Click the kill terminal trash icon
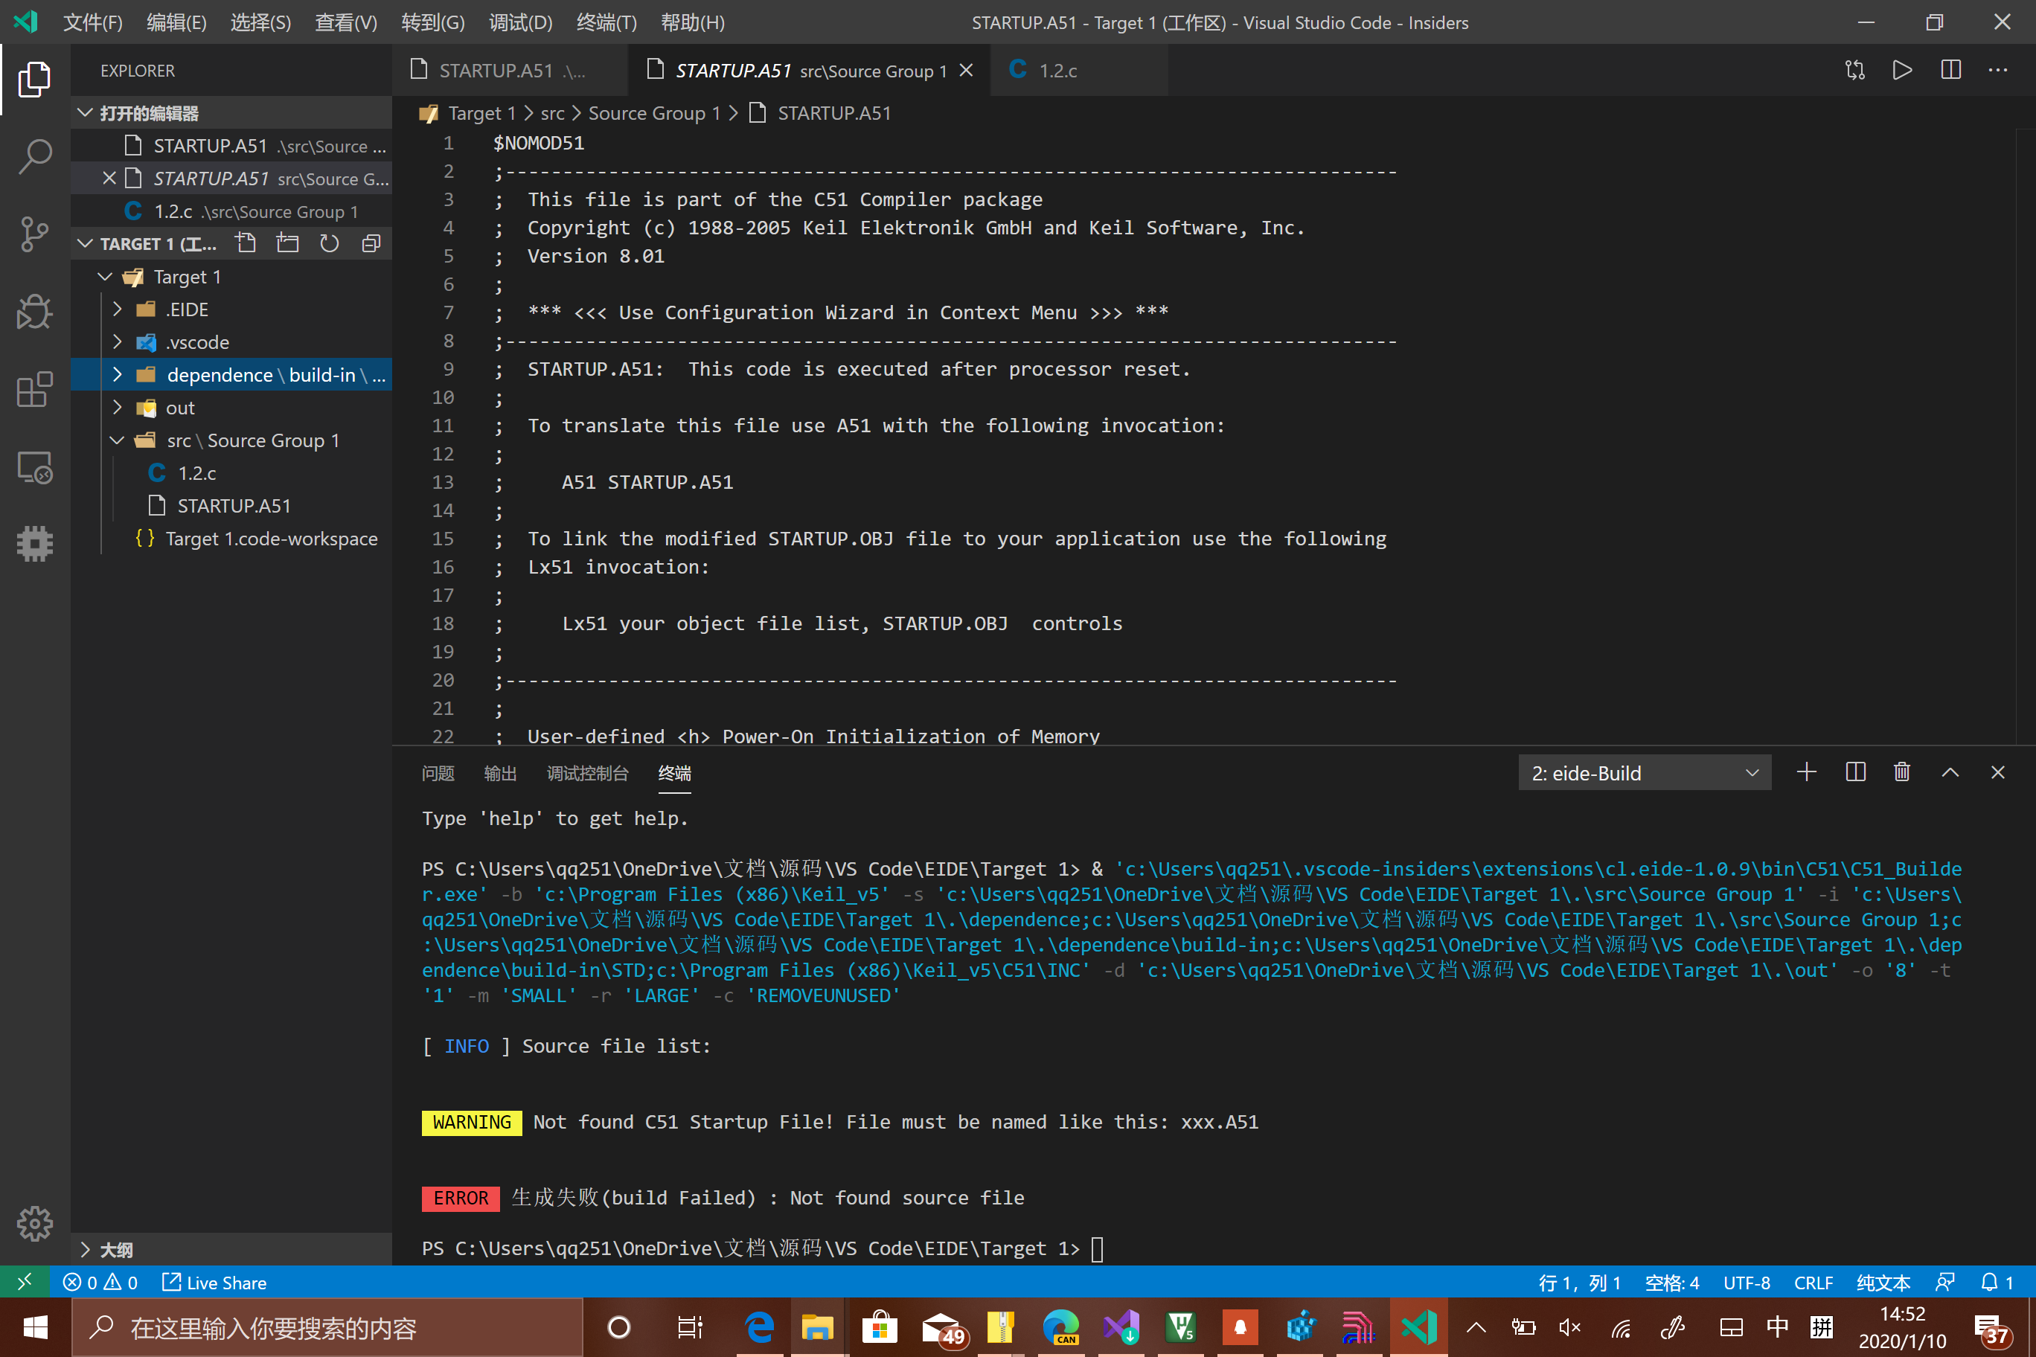Viewport: 2036px width, 1357px height. tap(1902, 772)
